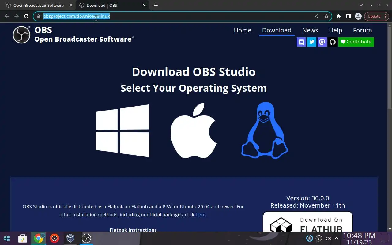
Task: Select the Apple macOS logo
Action: tap(194, 130)
